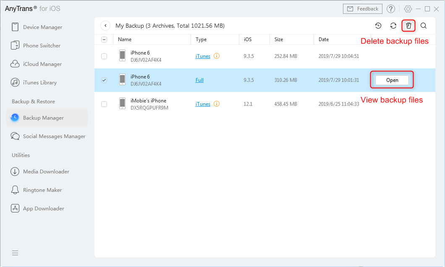The width and height of the screenshot is (445, 267).
Task: Click iMobie's iPhone name text
Action: tap(149, 101)
